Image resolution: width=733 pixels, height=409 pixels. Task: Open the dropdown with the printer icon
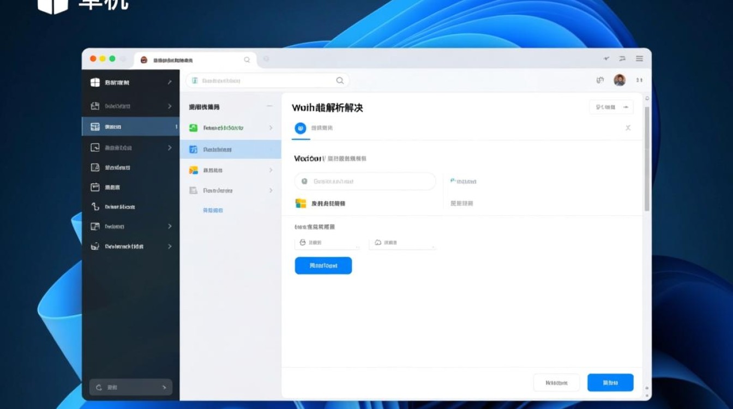pyautogui.click(x=327, y=243)
